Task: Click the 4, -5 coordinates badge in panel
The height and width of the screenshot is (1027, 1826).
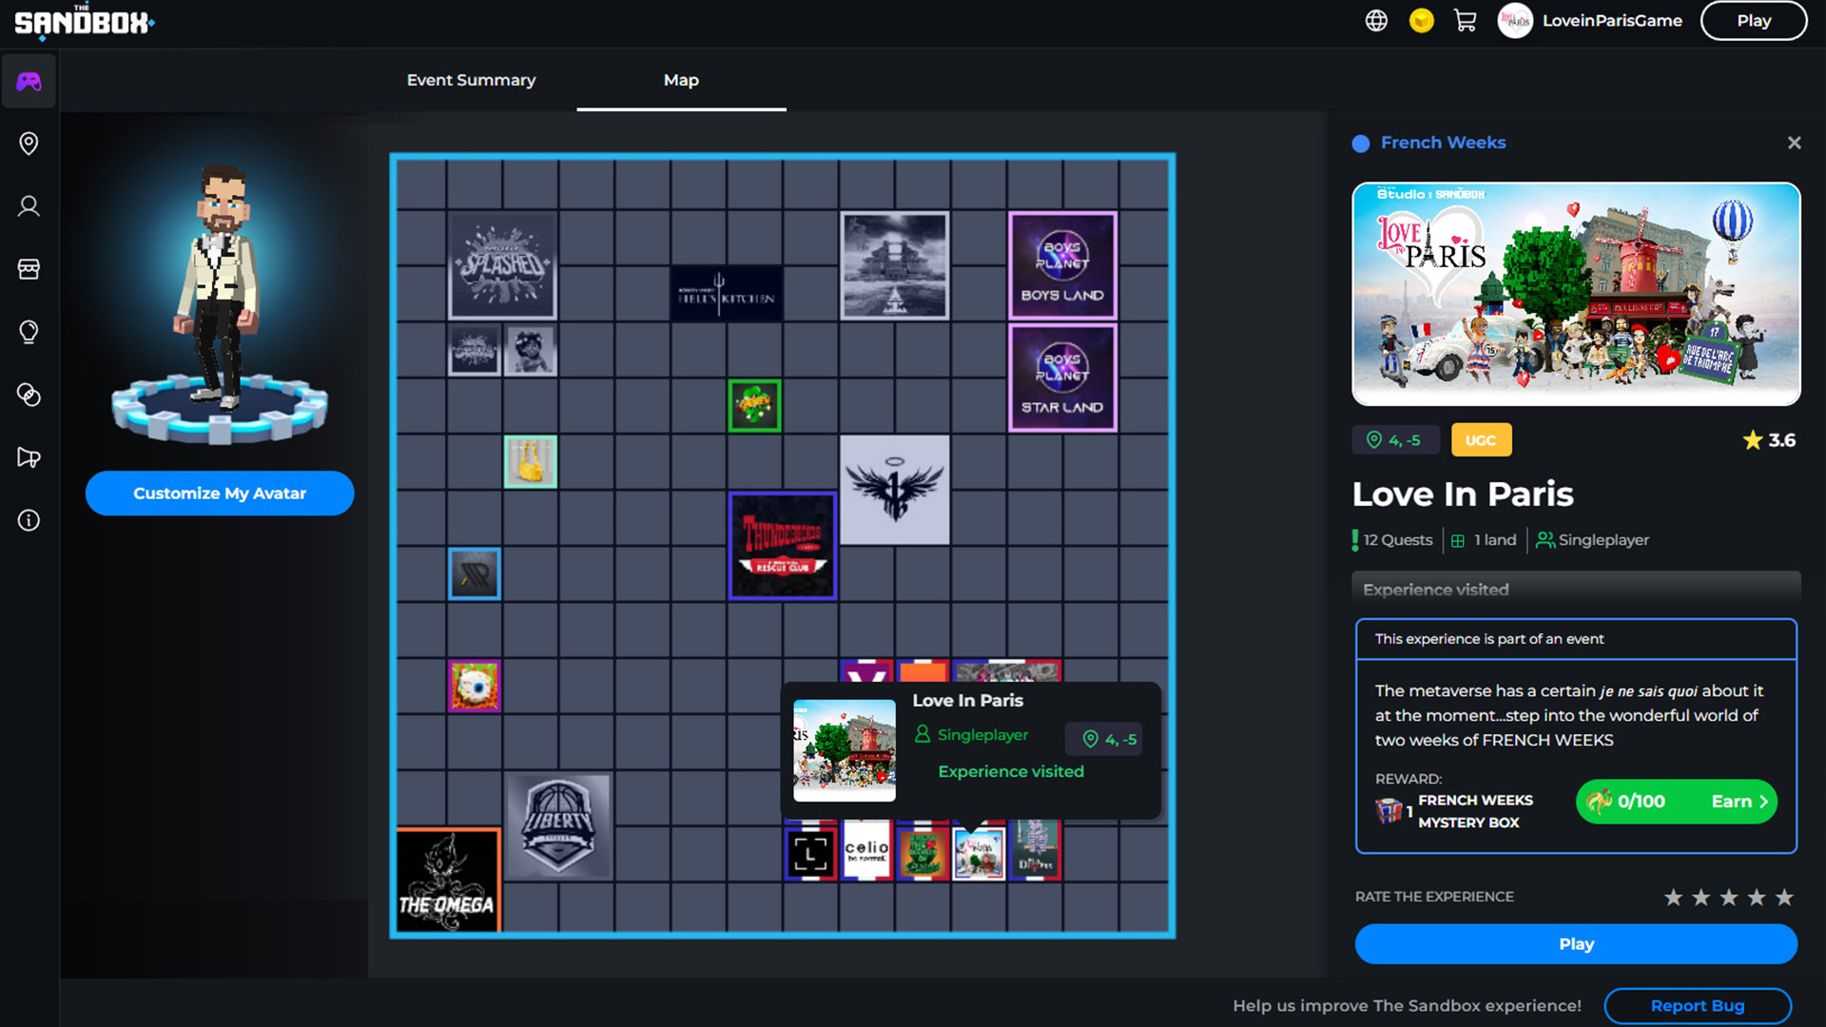Action: click(1396, 440)
